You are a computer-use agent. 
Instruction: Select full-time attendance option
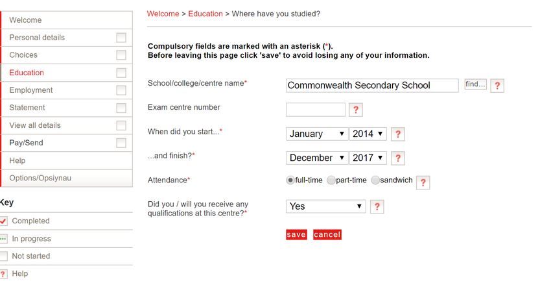point(290,180)
